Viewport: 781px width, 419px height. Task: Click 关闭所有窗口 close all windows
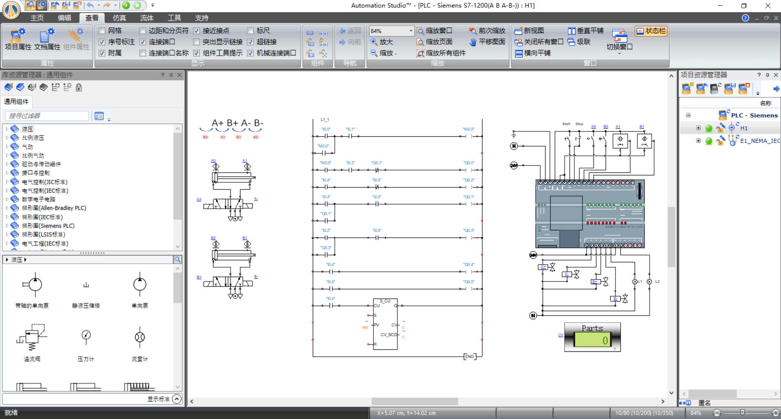pos(539,42)
